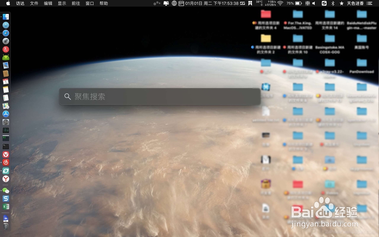
Task: Open the 编辑 menu
Action: [x=48, y=3]
